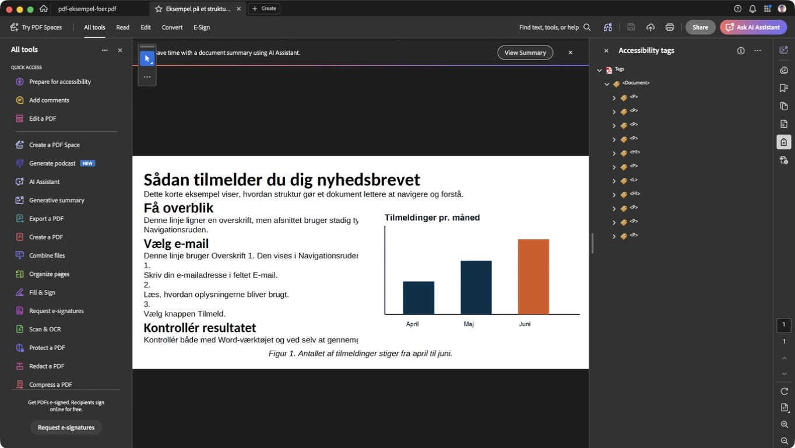The height and width of the screenshot is (448, 795).
Task: Select the All tools menu
Action: pos(94,27)
